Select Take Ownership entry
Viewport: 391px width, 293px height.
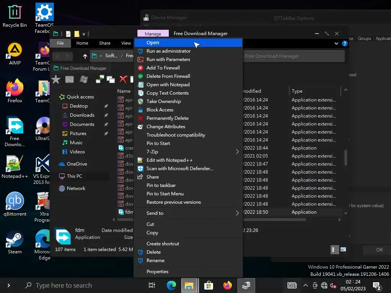tap(188, 101)
